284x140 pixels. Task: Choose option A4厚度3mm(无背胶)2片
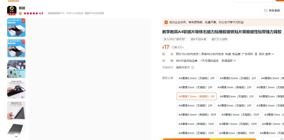tap(196, 106)
